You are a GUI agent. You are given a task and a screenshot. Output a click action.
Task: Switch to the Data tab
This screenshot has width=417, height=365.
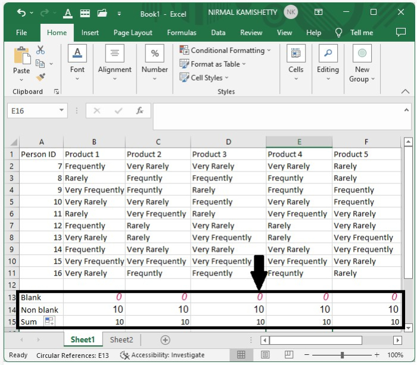(218, 33)
